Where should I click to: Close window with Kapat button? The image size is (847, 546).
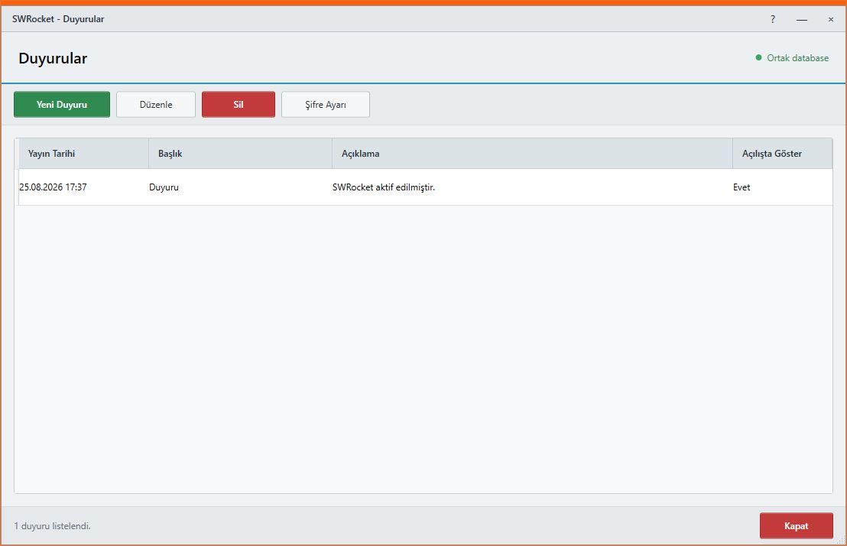coord(796,525)
